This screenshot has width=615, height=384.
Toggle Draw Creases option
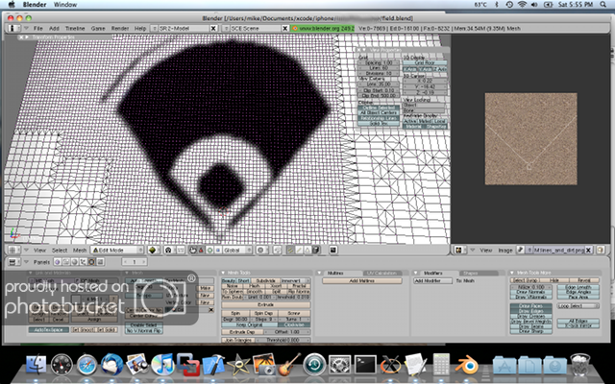click(531, 316)
